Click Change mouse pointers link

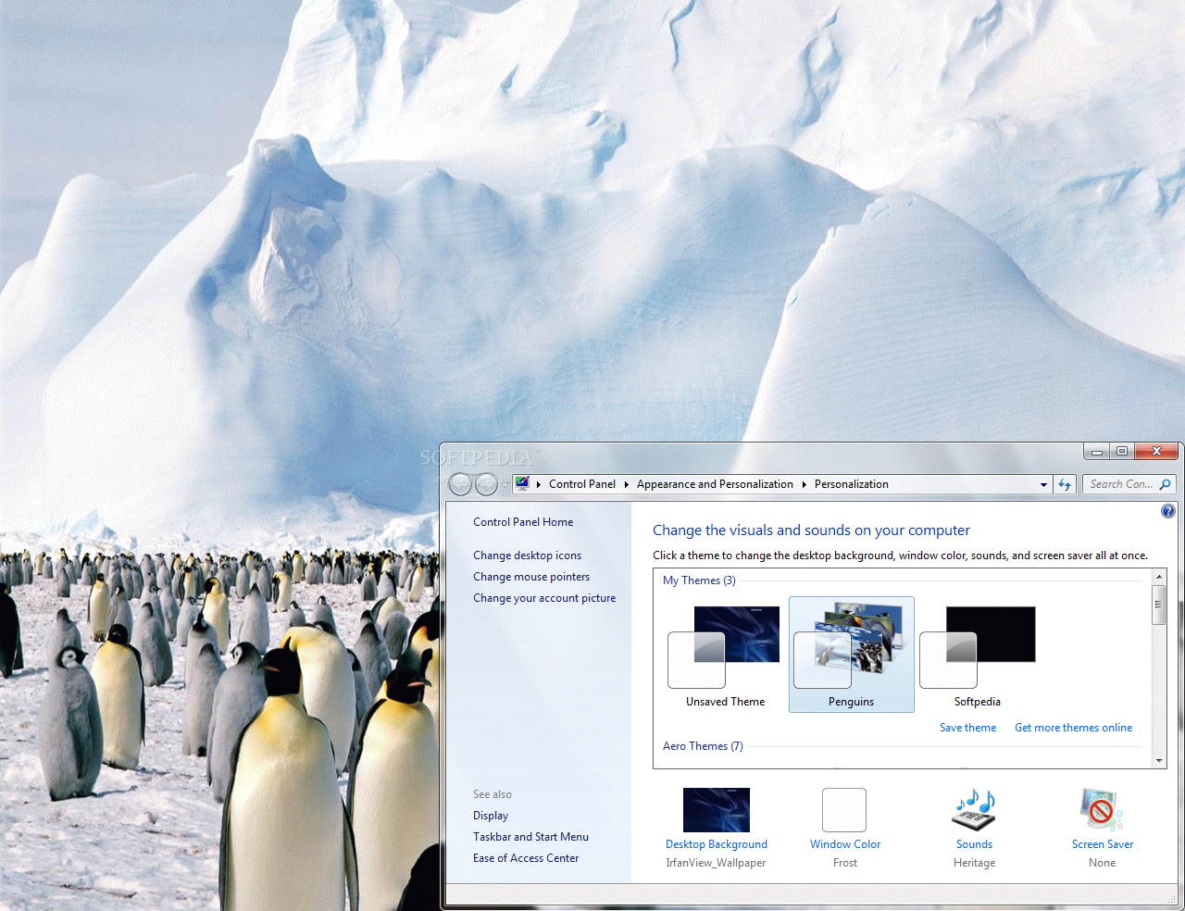(x=531, y=577)
